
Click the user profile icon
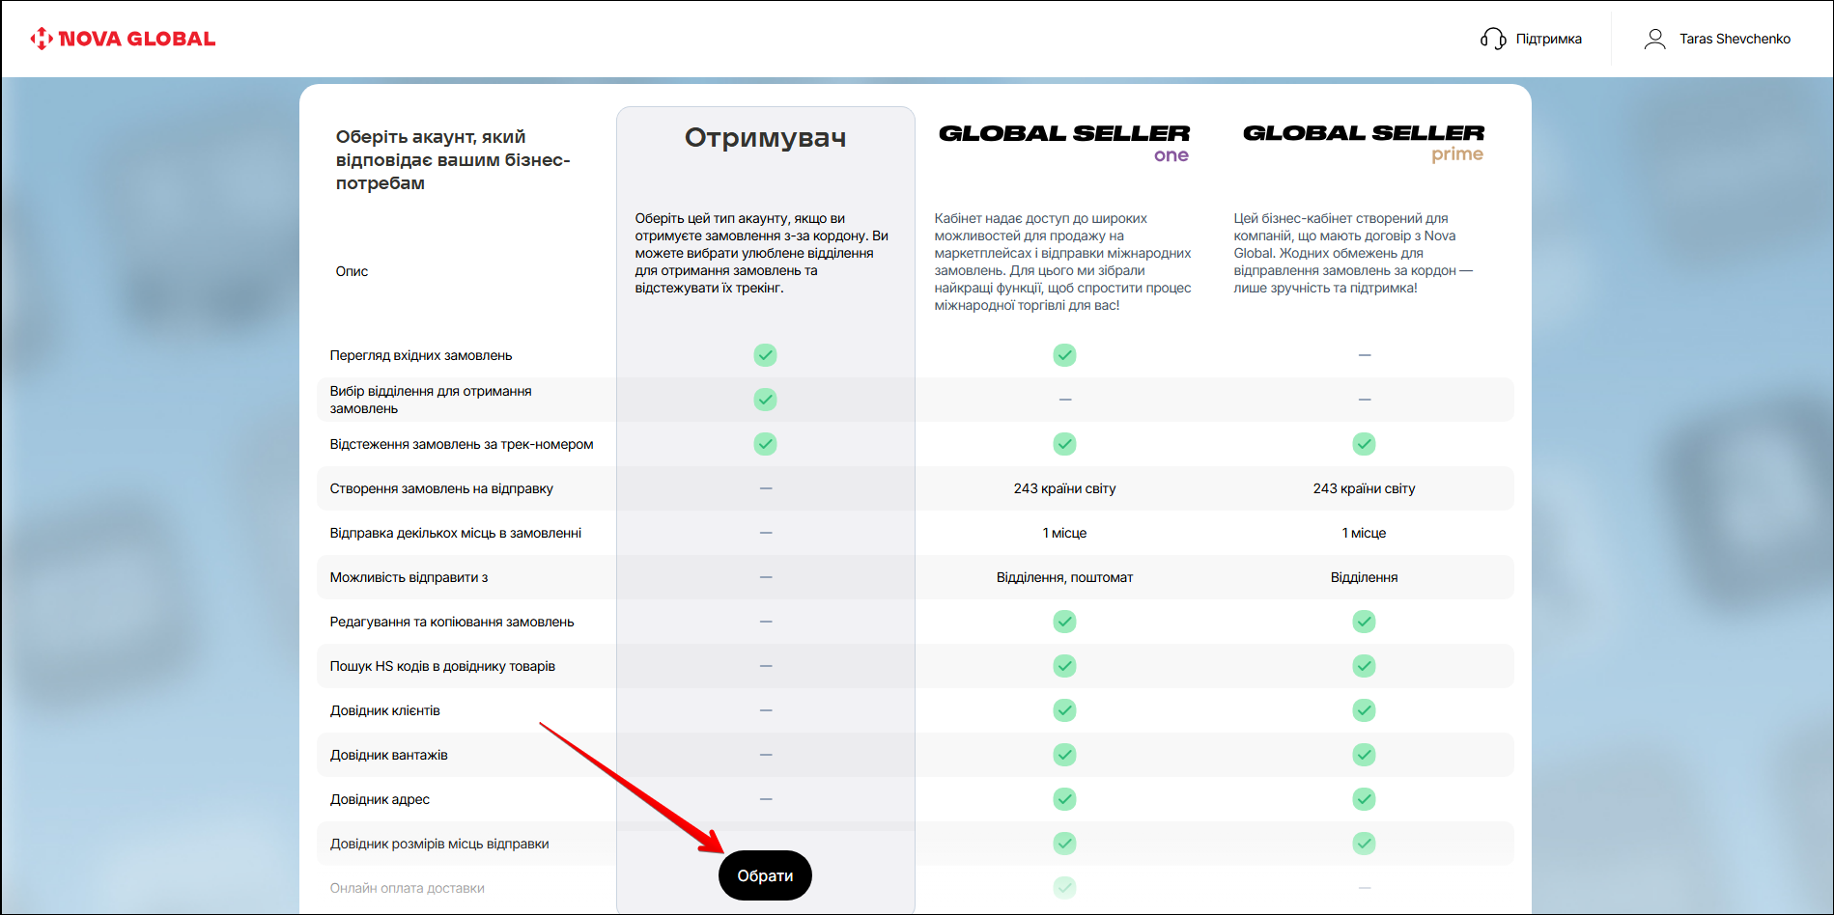pyautogui.click(x=1654, y=39)
